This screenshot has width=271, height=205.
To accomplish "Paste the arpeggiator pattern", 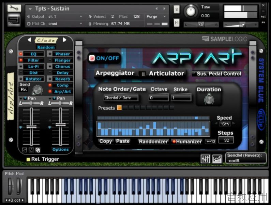I will click(x=123, y=141).
